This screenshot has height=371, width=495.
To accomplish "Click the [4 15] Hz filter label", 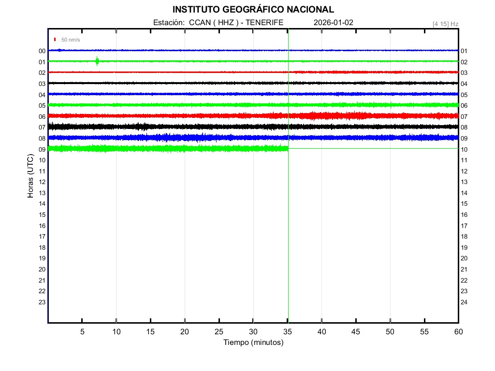I will (x=445, y=24).
